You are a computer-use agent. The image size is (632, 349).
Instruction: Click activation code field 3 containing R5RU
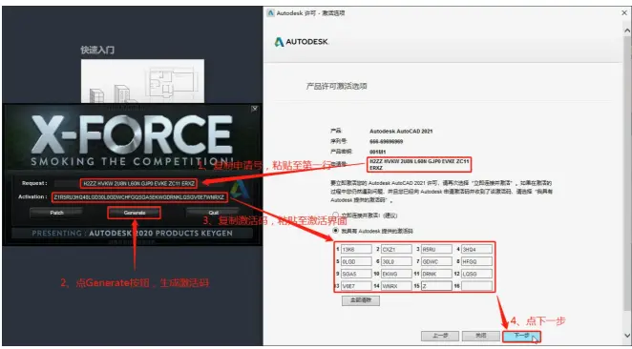tap(436, 249)
